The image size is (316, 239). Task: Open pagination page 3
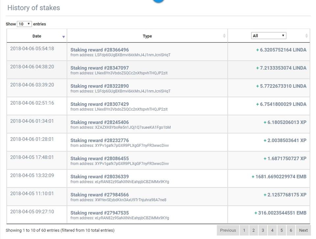coord(263,230)
